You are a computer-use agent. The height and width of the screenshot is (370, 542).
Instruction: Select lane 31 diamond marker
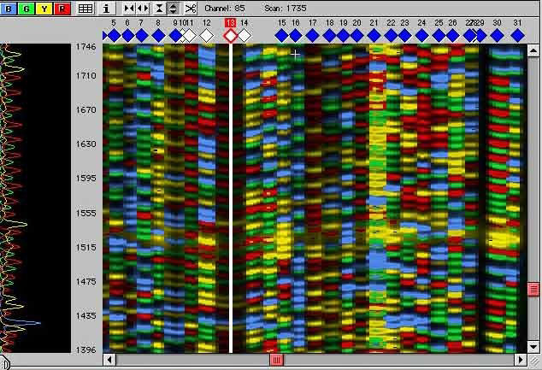[517, 36]
